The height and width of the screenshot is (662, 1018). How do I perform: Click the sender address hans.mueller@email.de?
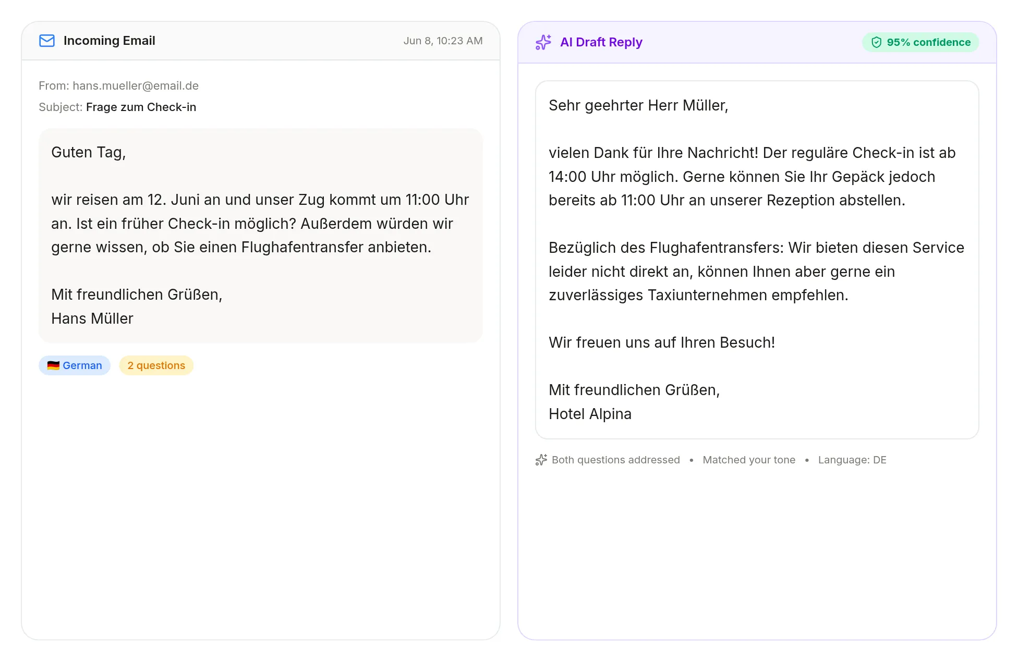(x=136, y=85)
